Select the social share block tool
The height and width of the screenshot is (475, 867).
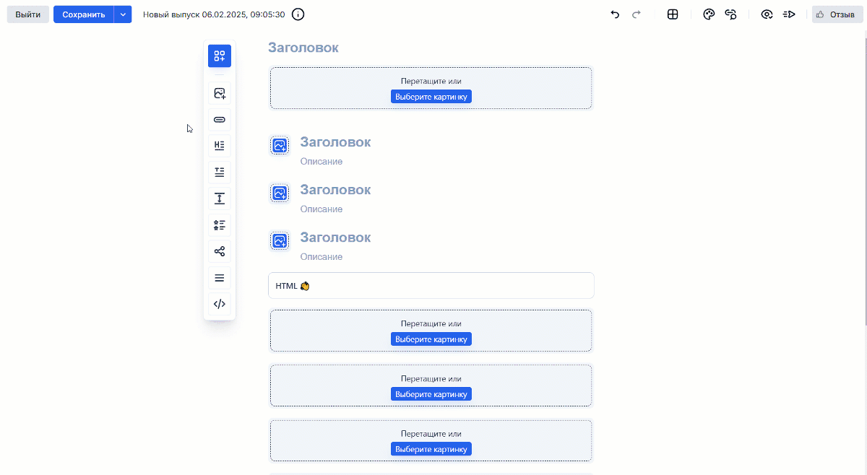220,251
